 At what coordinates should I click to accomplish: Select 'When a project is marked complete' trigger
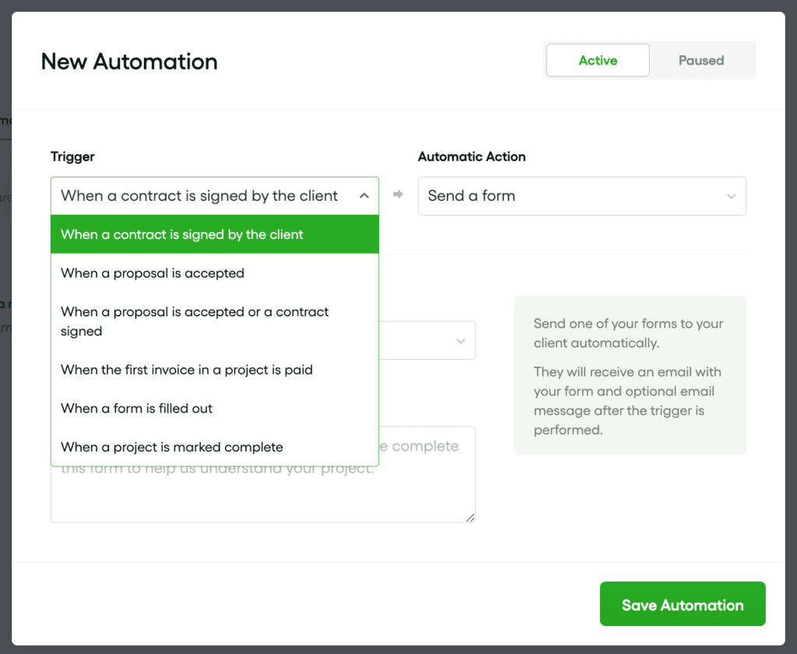215,447
